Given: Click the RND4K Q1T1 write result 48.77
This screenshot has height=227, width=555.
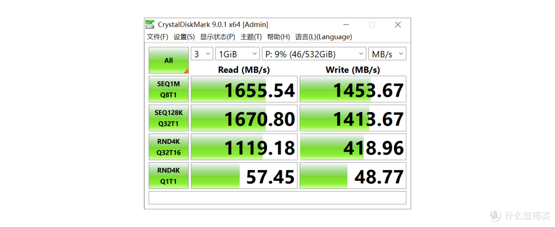Looking at the screenshot, I should [x=353, y=176].
